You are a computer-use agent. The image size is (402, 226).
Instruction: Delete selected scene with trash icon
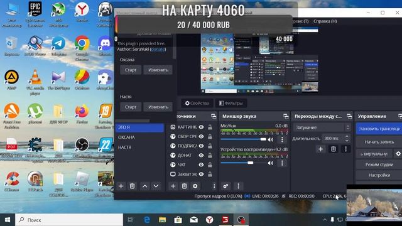click(133, 186)
